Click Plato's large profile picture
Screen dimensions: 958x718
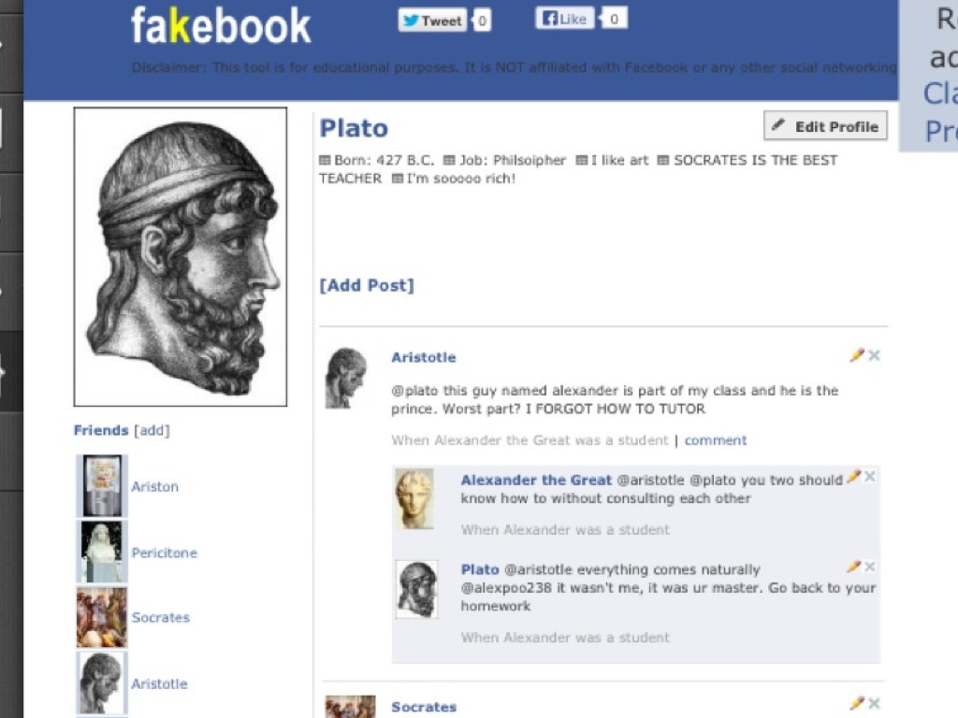pyautogui.click(x=181, y=256)
